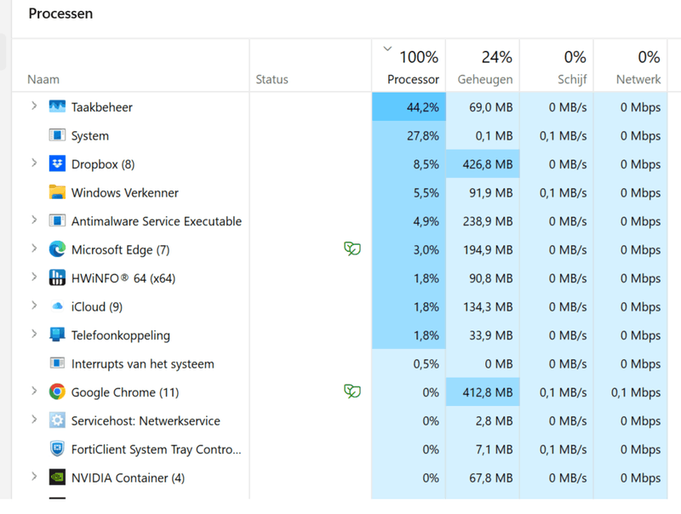
Task: Expand the Taakbeheer process group
Action: point(34,106)
